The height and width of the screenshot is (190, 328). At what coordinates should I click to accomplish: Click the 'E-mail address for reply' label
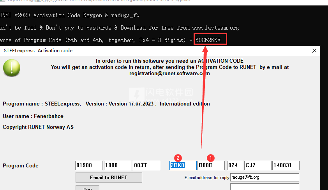tap(207, 178)
